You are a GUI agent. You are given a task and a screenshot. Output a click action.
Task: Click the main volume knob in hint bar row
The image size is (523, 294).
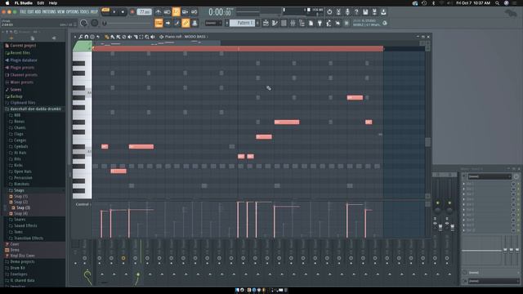pos(83,23)
